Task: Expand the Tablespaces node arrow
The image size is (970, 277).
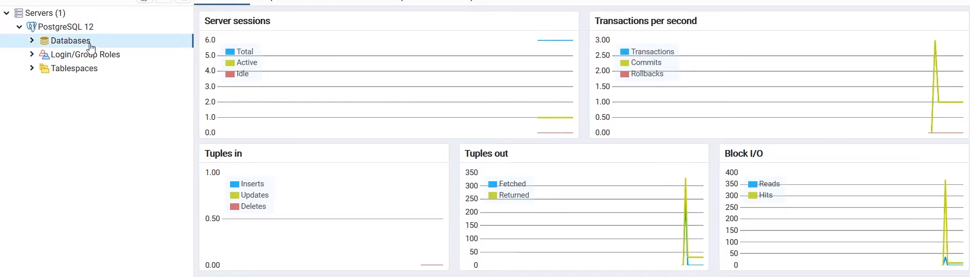Action: pyautogui.click(x=32, y=68)
